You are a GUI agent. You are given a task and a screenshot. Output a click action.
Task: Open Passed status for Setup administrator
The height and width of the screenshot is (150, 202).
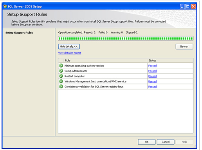(152, 71)
